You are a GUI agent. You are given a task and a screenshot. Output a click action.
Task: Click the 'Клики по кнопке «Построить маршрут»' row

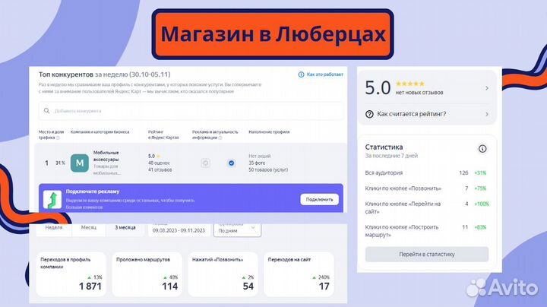point(426,231)
